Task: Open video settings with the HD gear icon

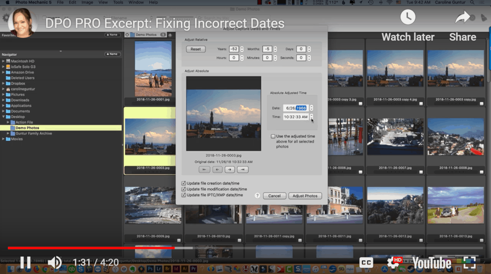Action: click(x=394, y=263)
